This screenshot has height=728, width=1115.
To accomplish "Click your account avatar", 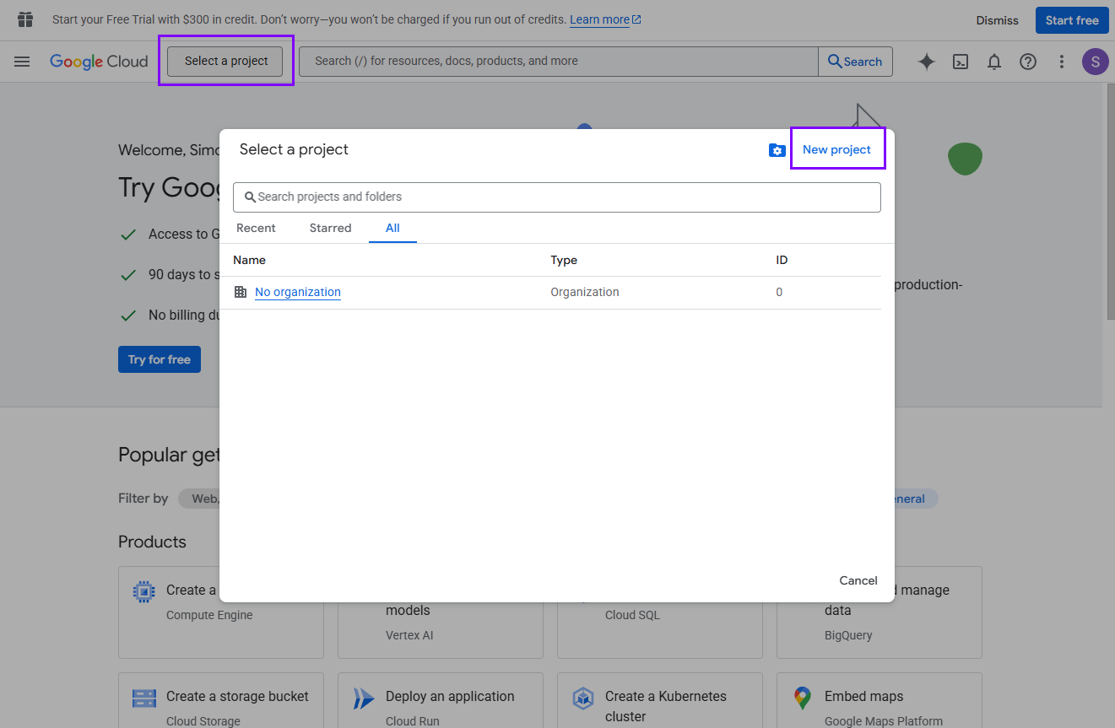I will pos(1095,62).
